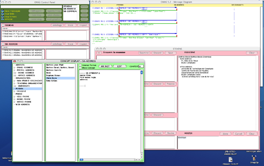Click the CONTEXT input field

click(141, 66)
